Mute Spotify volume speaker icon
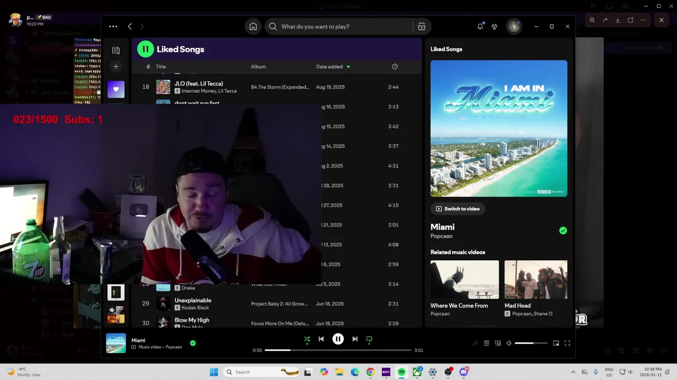The image size is (677, 380). [x=509, y=343]
